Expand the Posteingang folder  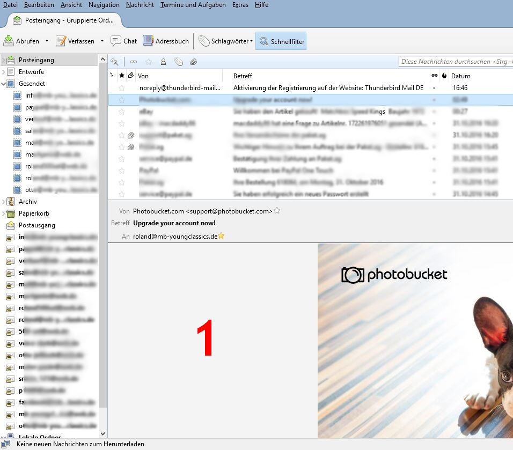4,60
